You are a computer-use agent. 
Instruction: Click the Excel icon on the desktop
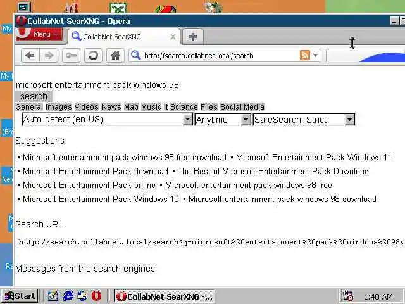point(118,8)
